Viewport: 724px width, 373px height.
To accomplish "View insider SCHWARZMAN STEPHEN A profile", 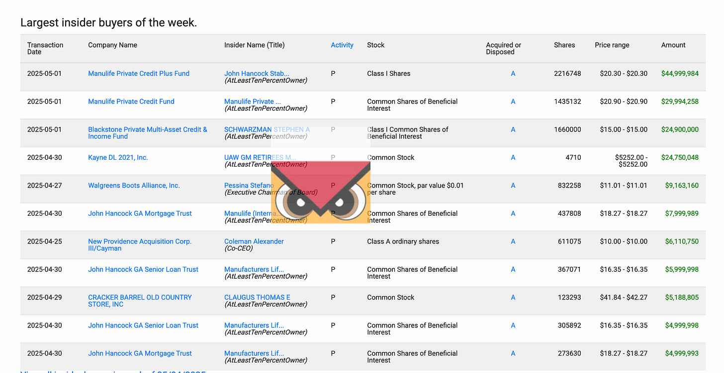I will 267,129.
